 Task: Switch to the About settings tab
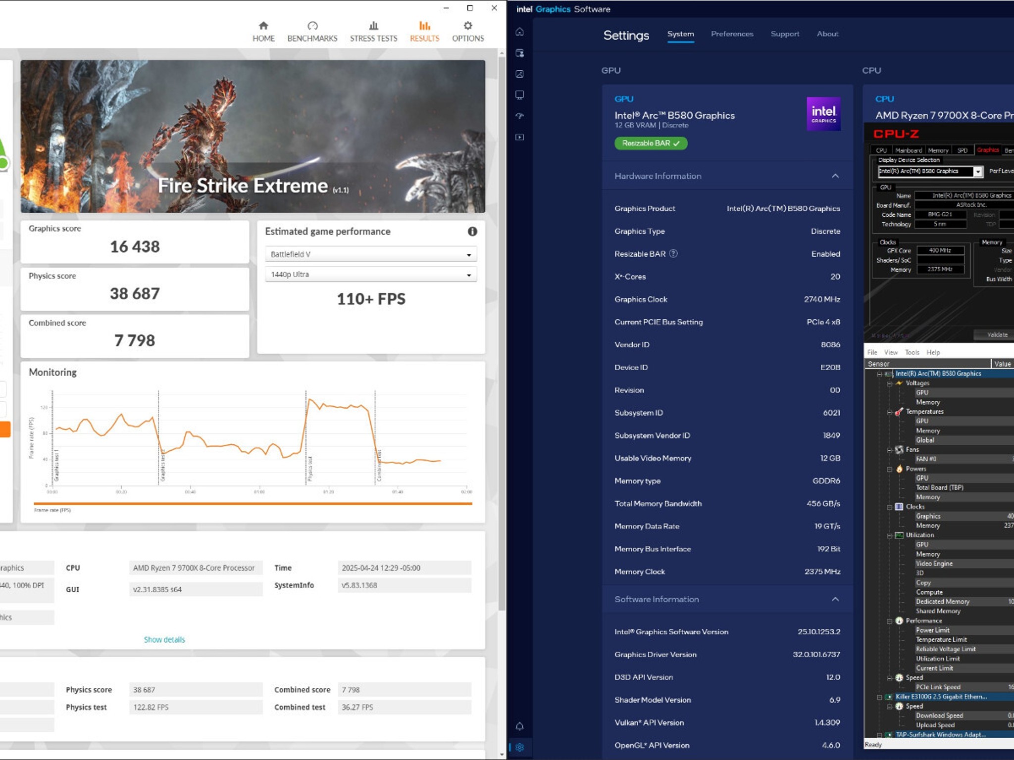(827, 34)
